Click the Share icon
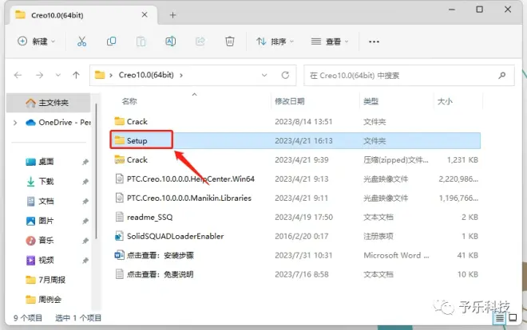The image size is (527, 330). tap(200, 41)
